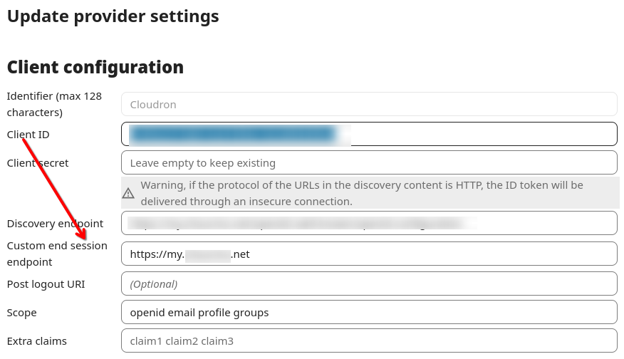Screen dimensions: 624x359
Task: Click the "Client configuration" heading
Action: [x=95, y=67]
